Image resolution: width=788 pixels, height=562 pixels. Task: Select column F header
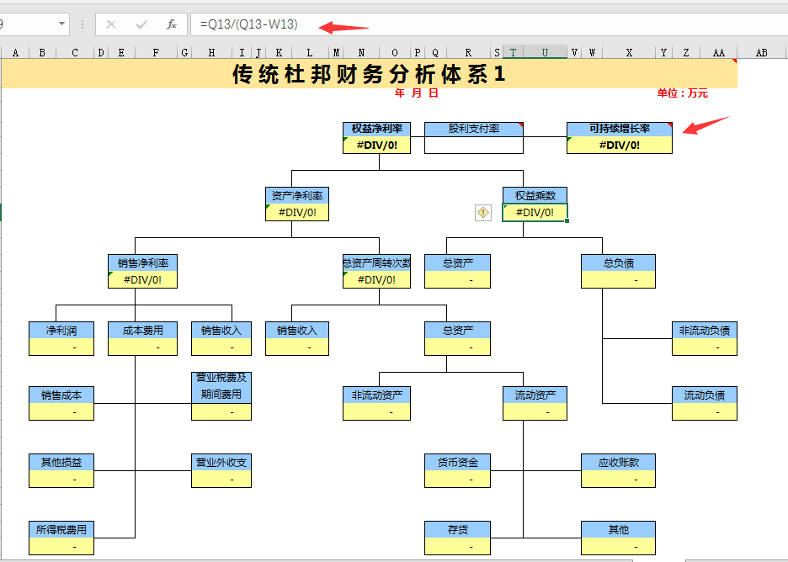pyautogui.click(x=156, y=52)
